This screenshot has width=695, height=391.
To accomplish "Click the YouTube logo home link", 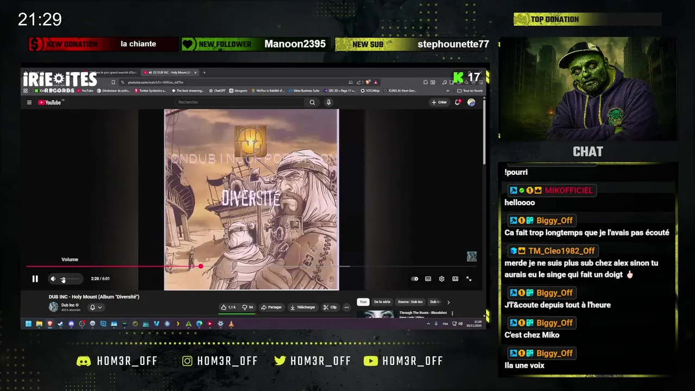I will tap(49, 102).
